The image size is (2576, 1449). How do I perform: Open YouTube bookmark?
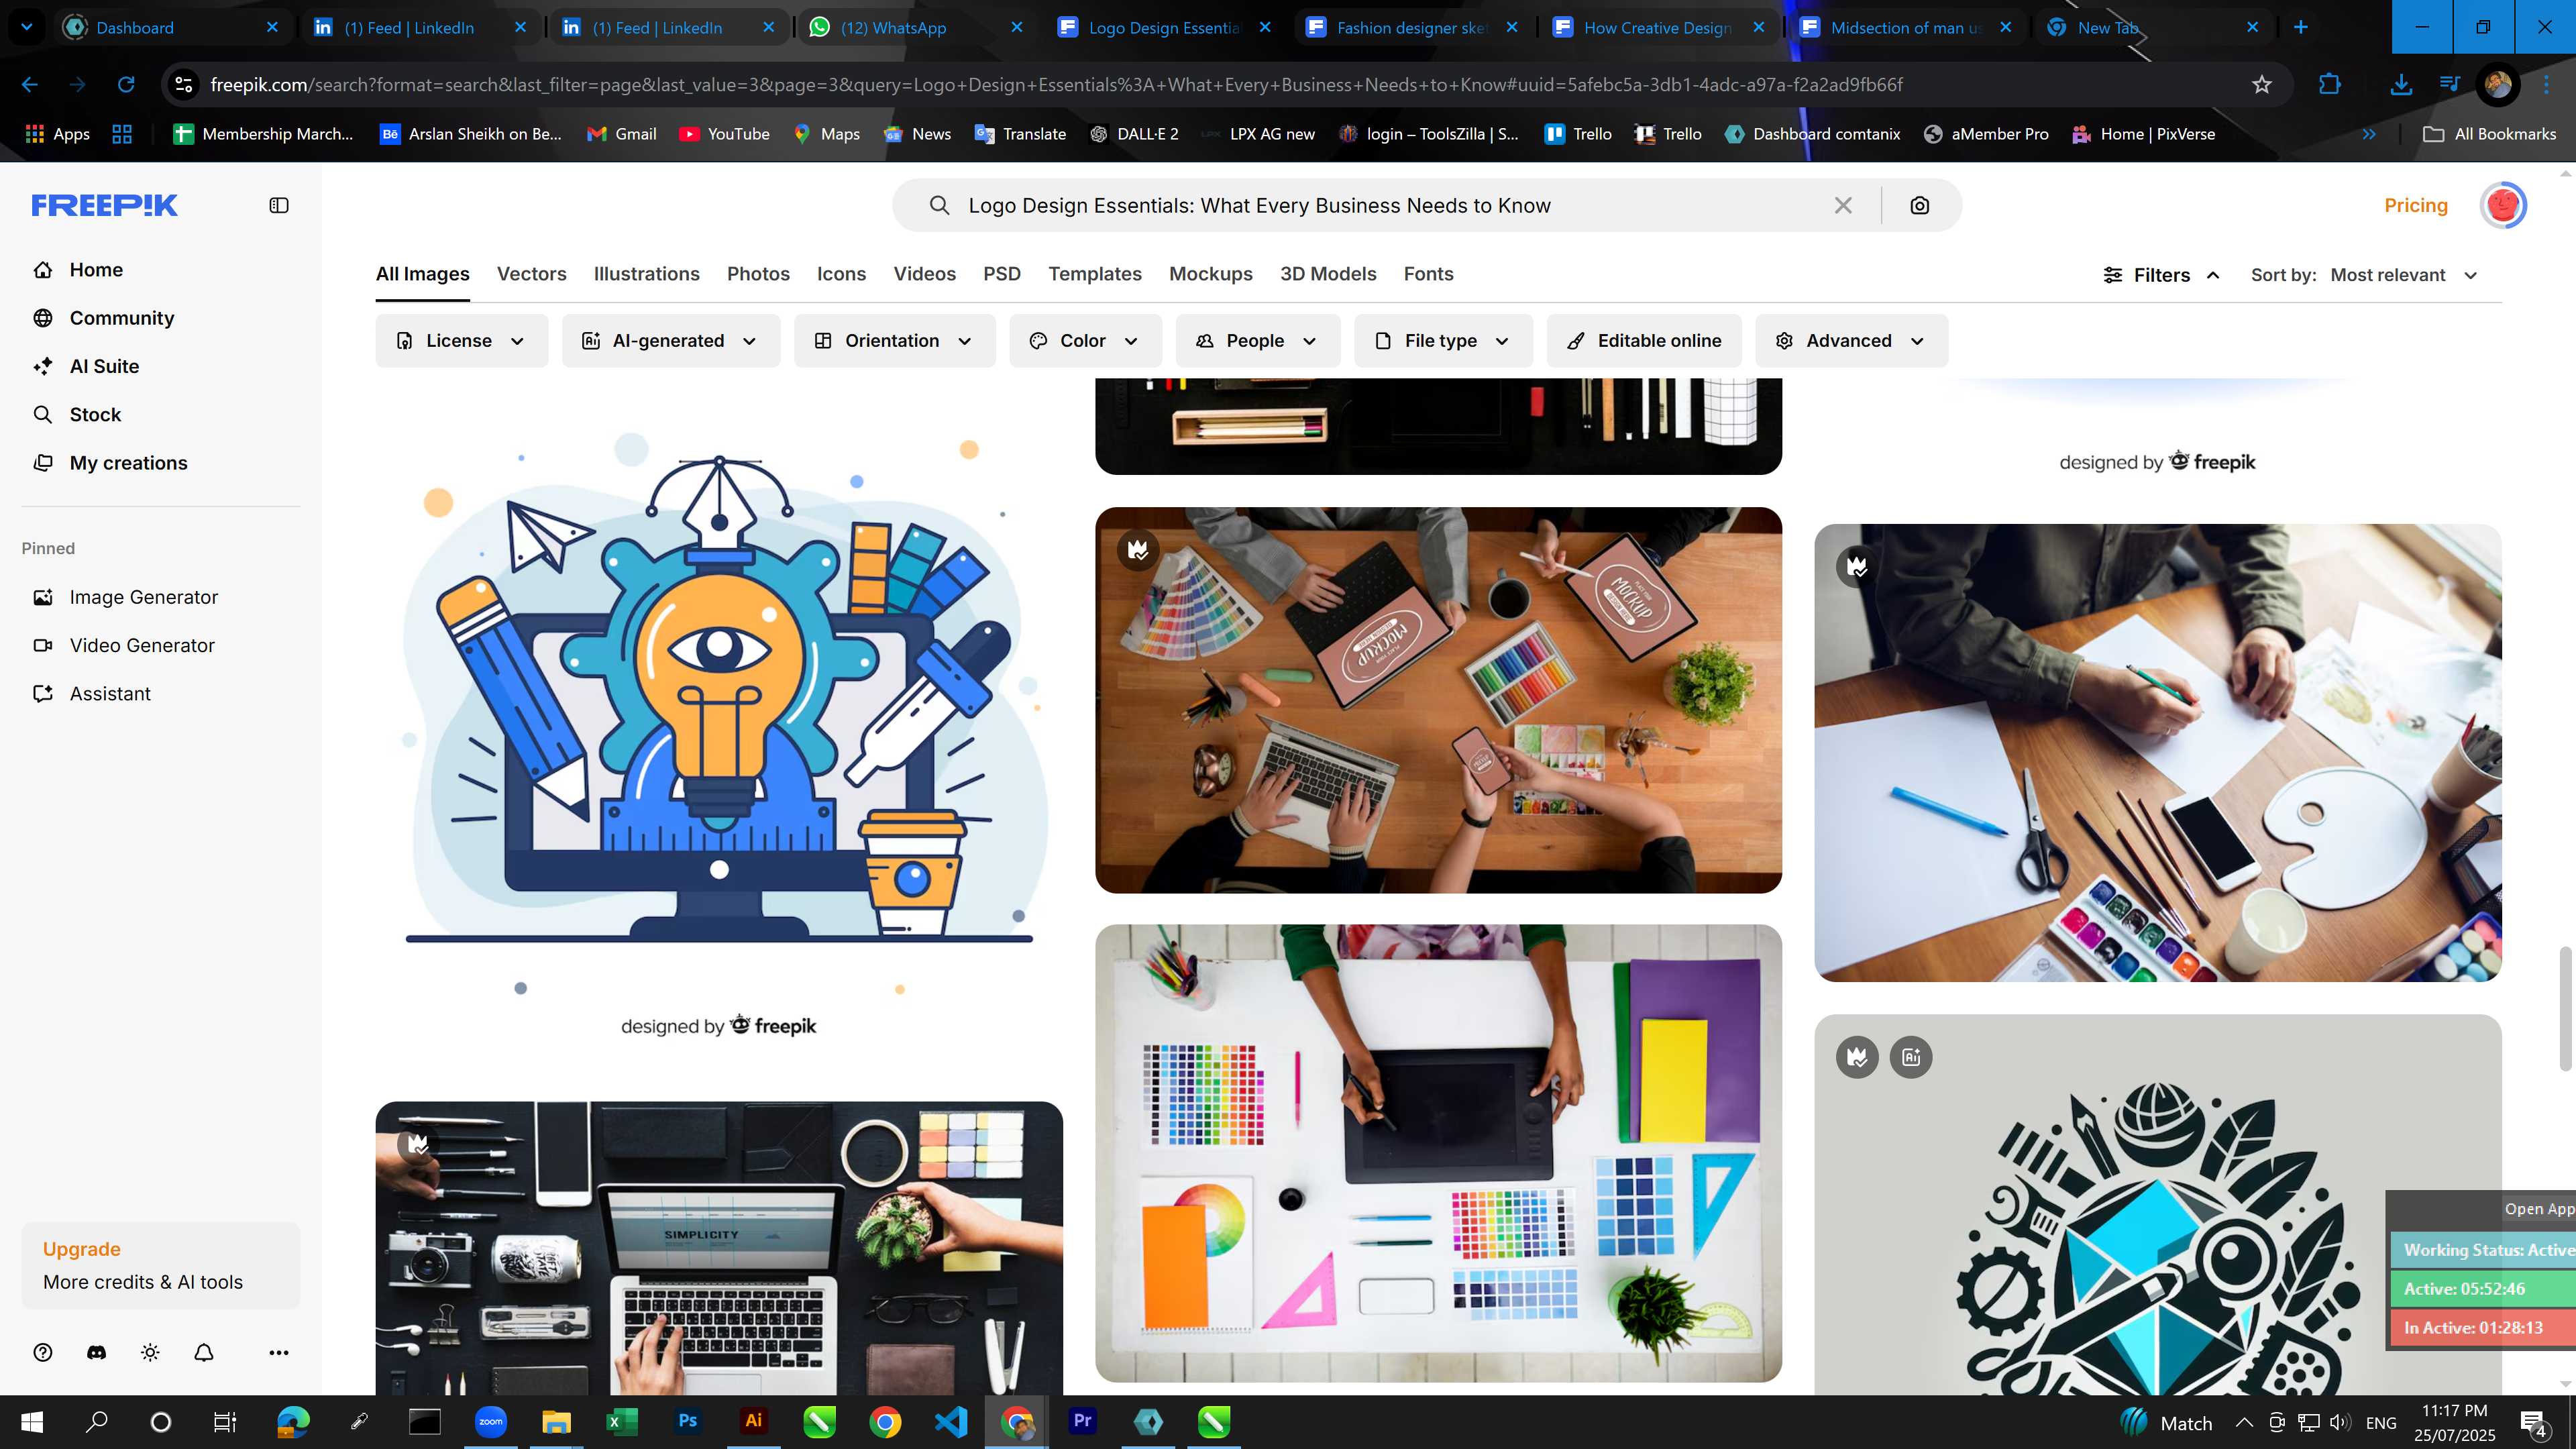(x=724, y=134)
